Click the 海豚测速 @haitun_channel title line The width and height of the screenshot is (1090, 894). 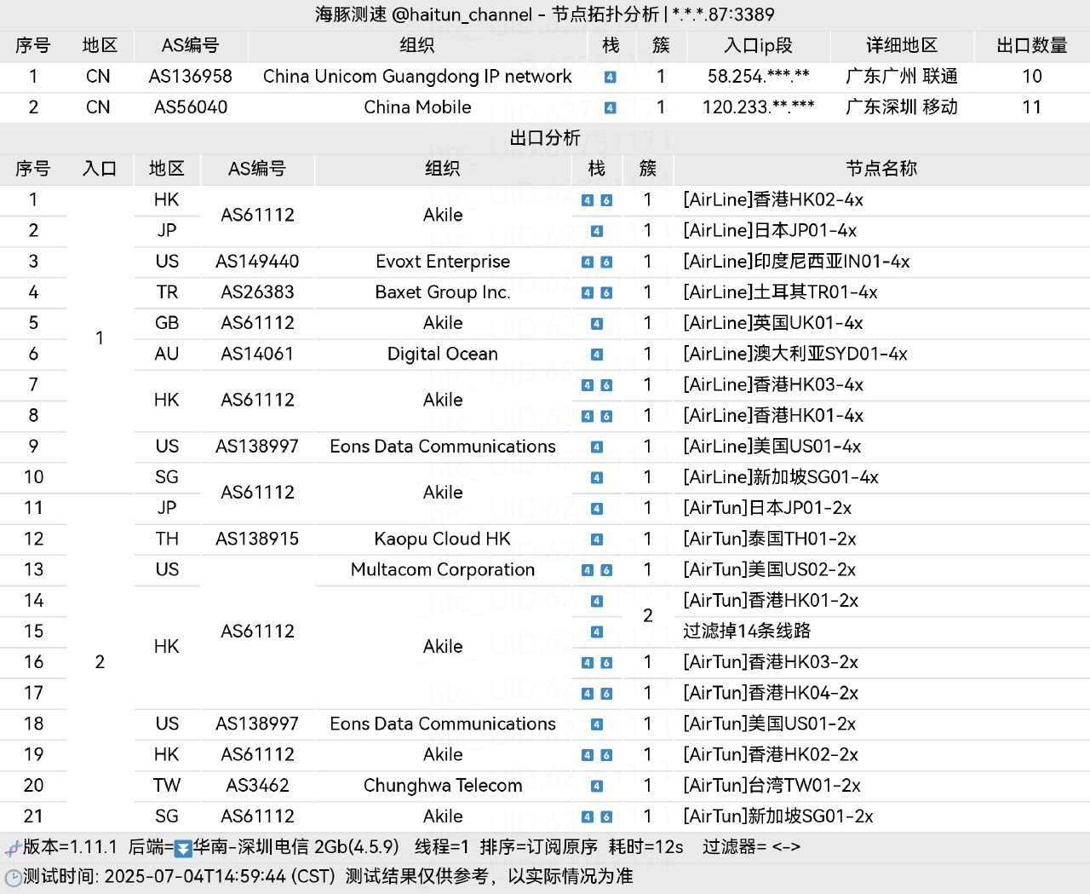click(x=545, y=14)
